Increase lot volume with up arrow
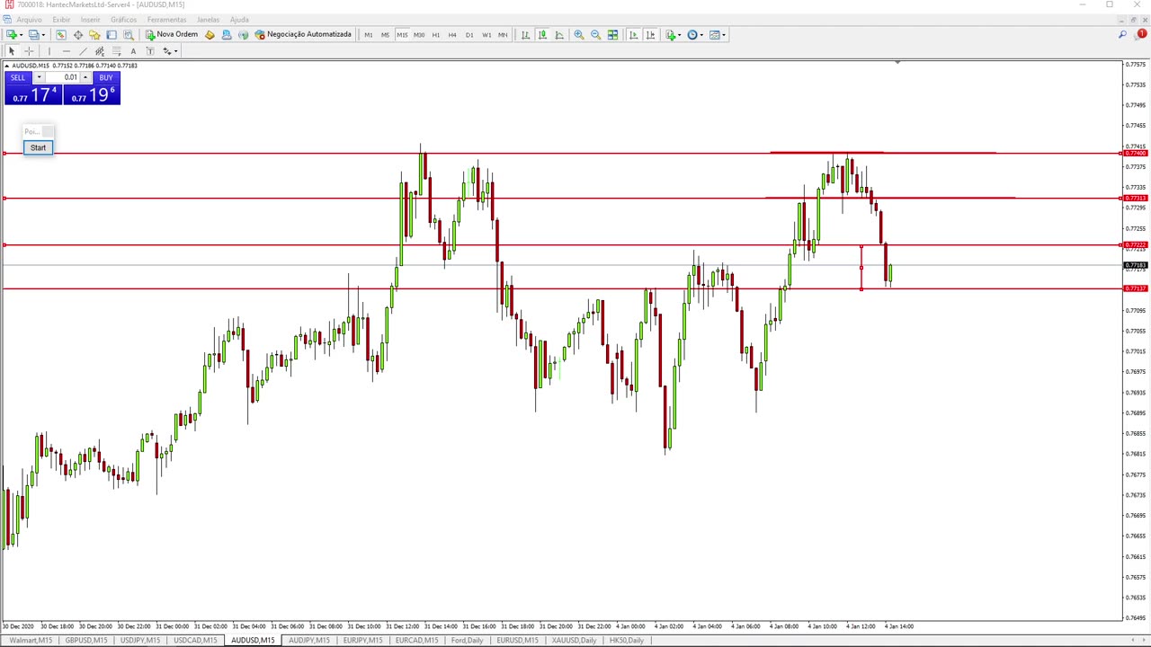The height and width of the screenshot is (647, 1151). tap(85, 77)
